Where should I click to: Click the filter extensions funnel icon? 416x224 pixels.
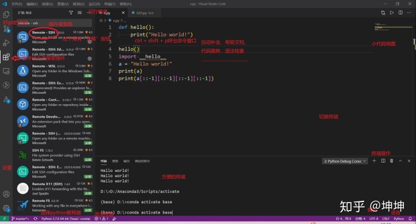(x=71, y=13)
